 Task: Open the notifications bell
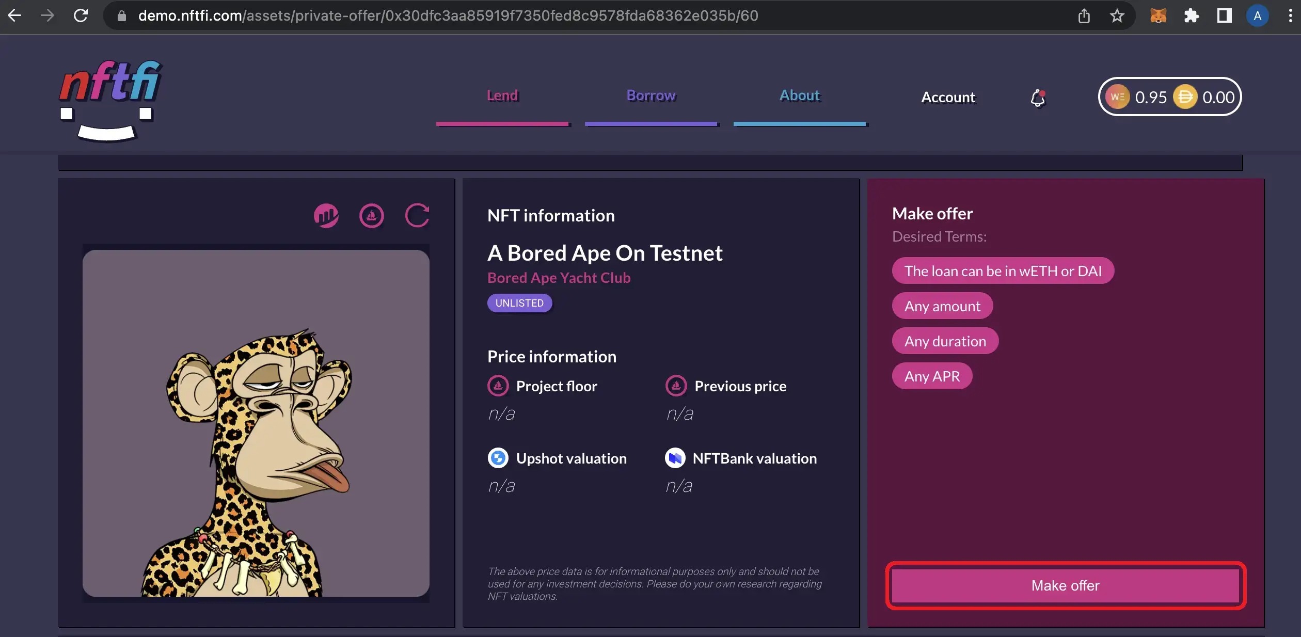(x=1038, y=98)
